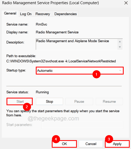Stop the running service
This screenshot has width=131, height=149.
click(x=49, y=102)
